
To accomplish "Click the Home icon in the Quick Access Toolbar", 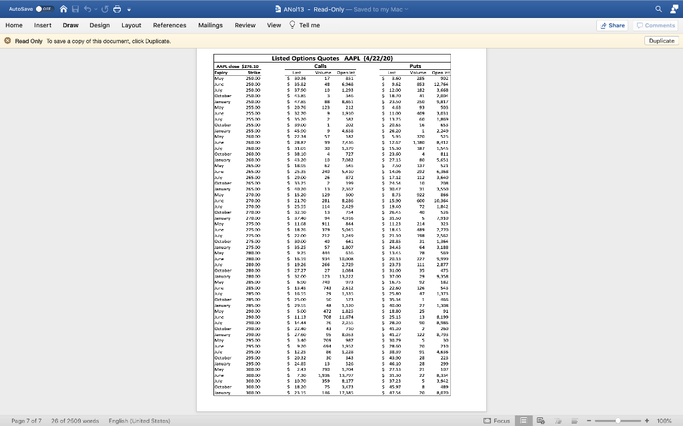I will point(64,9).
